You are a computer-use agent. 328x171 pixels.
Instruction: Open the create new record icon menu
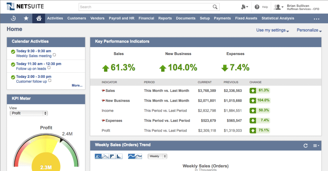coord(244,7)
